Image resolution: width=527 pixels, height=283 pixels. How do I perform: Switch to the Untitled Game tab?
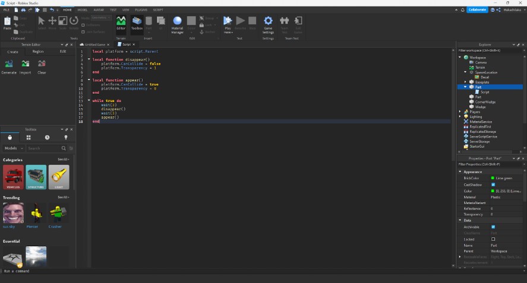(x=95, y=44)
